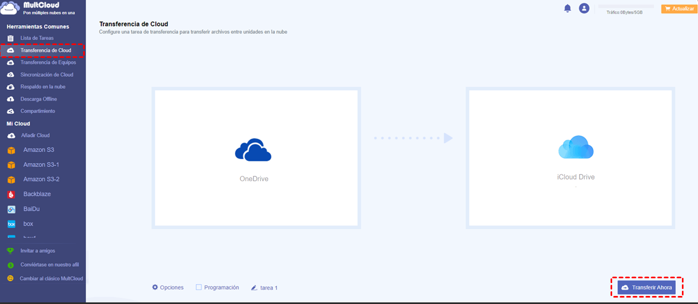Click the Actualizar upgrade button
This screenshot has width=698, height=304.
679,9
